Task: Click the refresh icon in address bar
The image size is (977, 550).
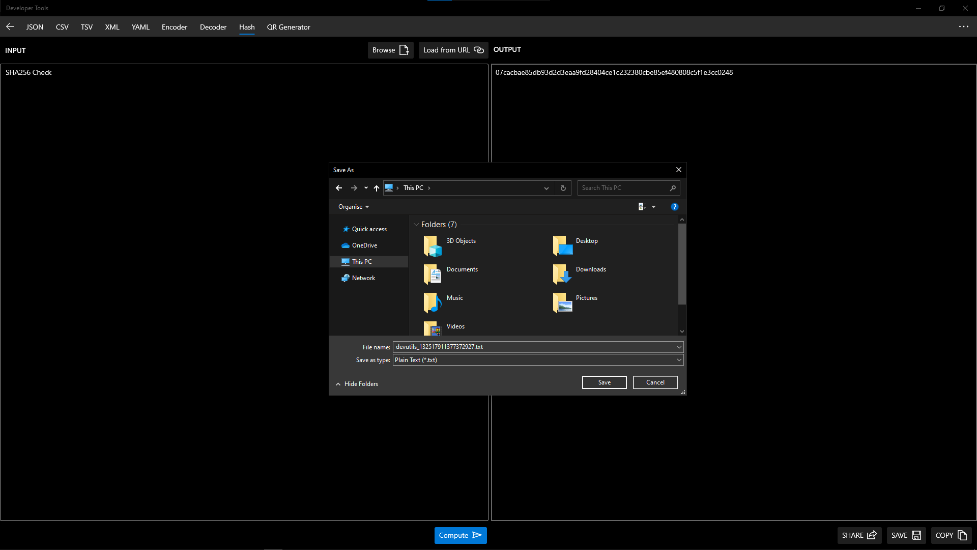Action: [x=563, y=188]
